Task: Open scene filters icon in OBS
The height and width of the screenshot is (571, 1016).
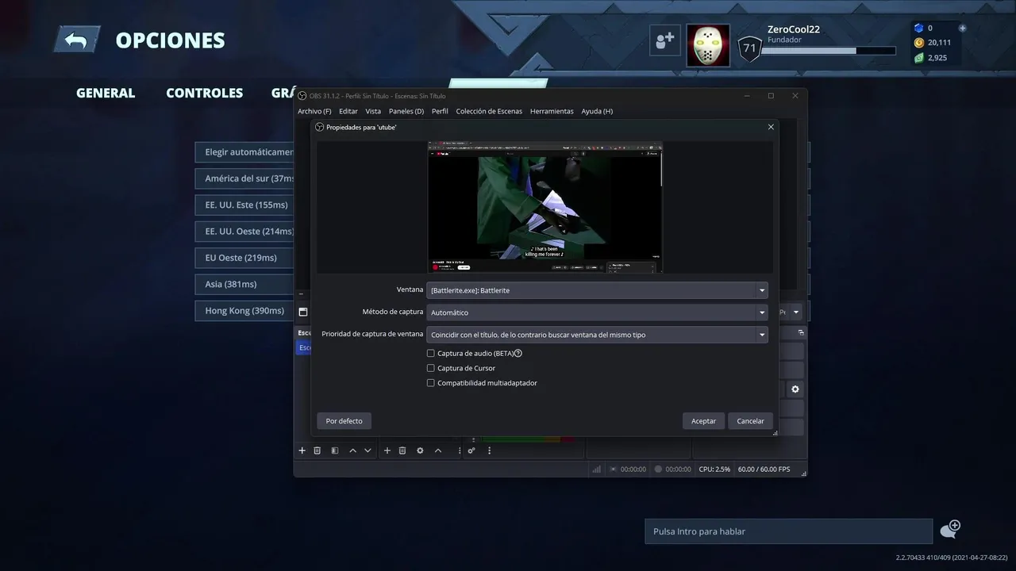Action: (334, 450)
